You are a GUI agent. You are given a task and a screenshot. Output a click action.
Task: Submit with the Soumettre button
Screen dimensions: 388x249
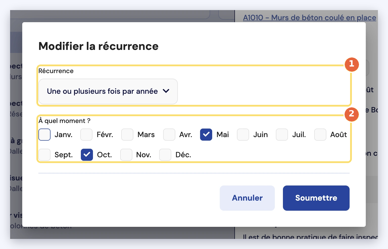point(316,198)
